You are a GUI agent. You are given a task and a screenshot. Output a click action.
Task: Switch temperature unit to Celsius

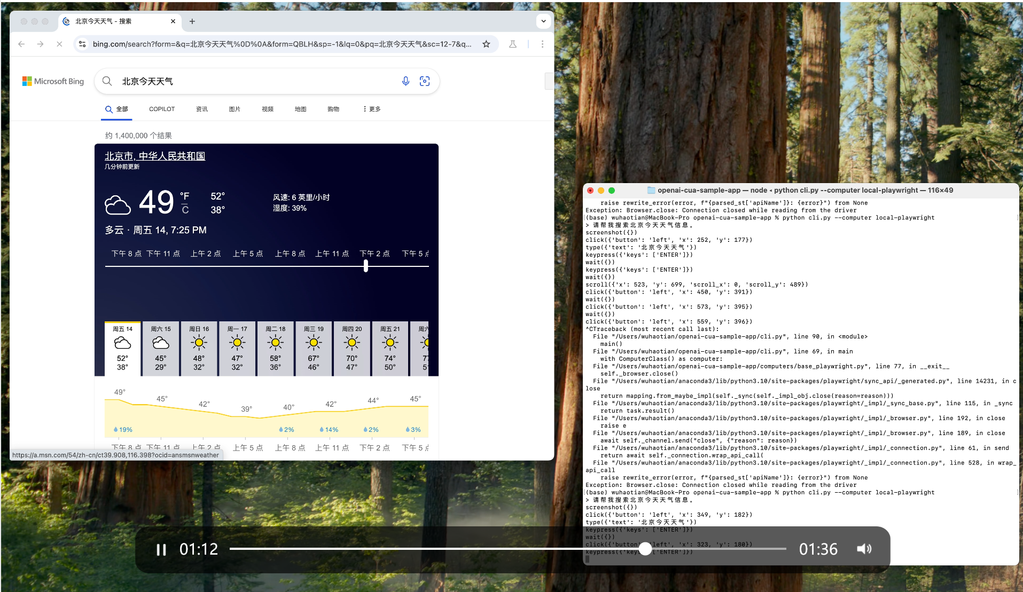pyautogui.click(x=185, y=210)
